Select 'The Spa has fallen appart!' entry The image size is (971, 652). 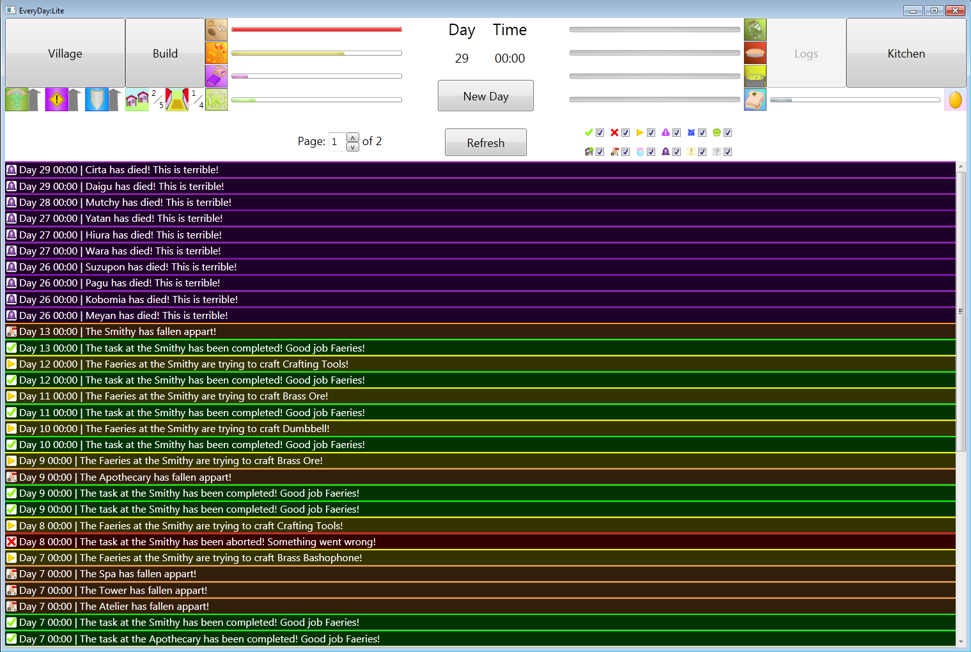pos(481,574)
